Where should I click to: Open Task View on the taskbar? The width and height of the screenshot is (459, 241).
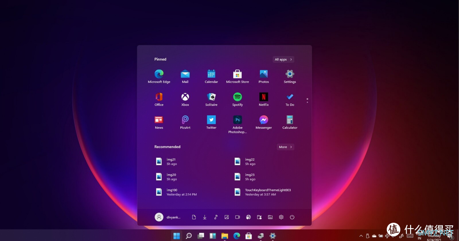click(201, 236)
